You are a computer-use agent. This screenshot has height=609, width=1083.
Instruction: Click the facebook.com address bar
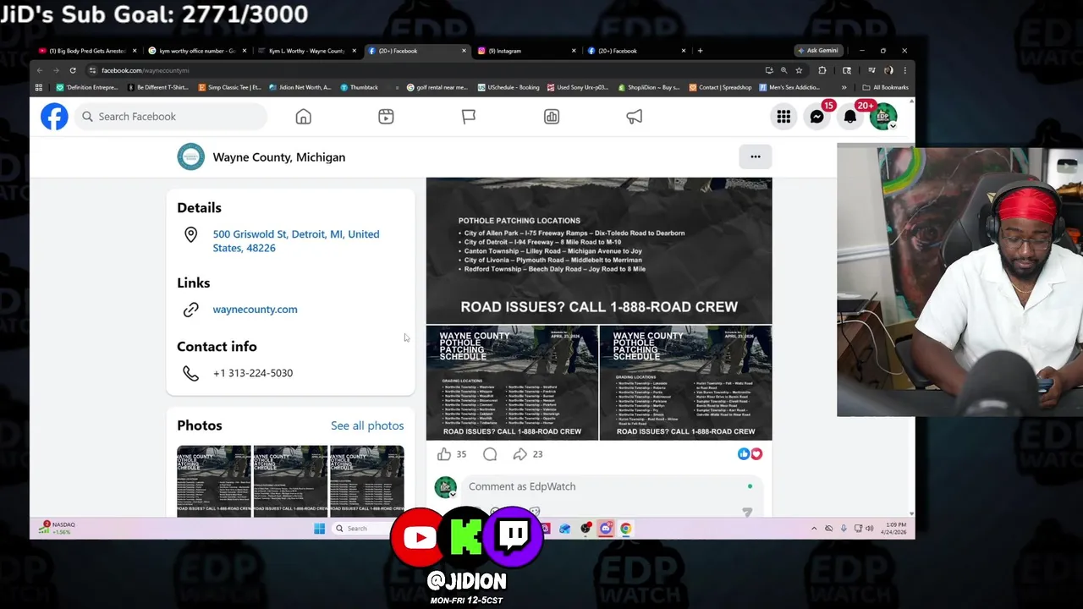423,70
